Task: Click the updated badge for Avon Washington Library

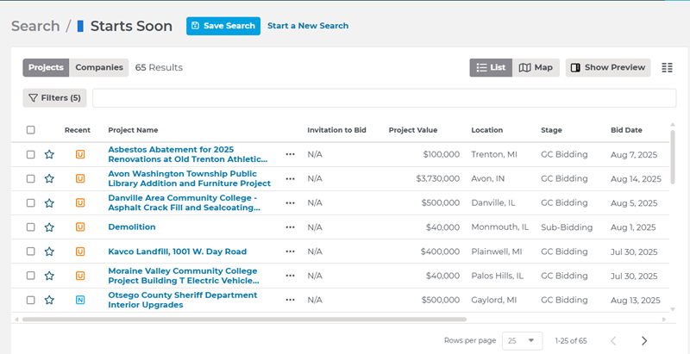Action: tap(80, 179)
